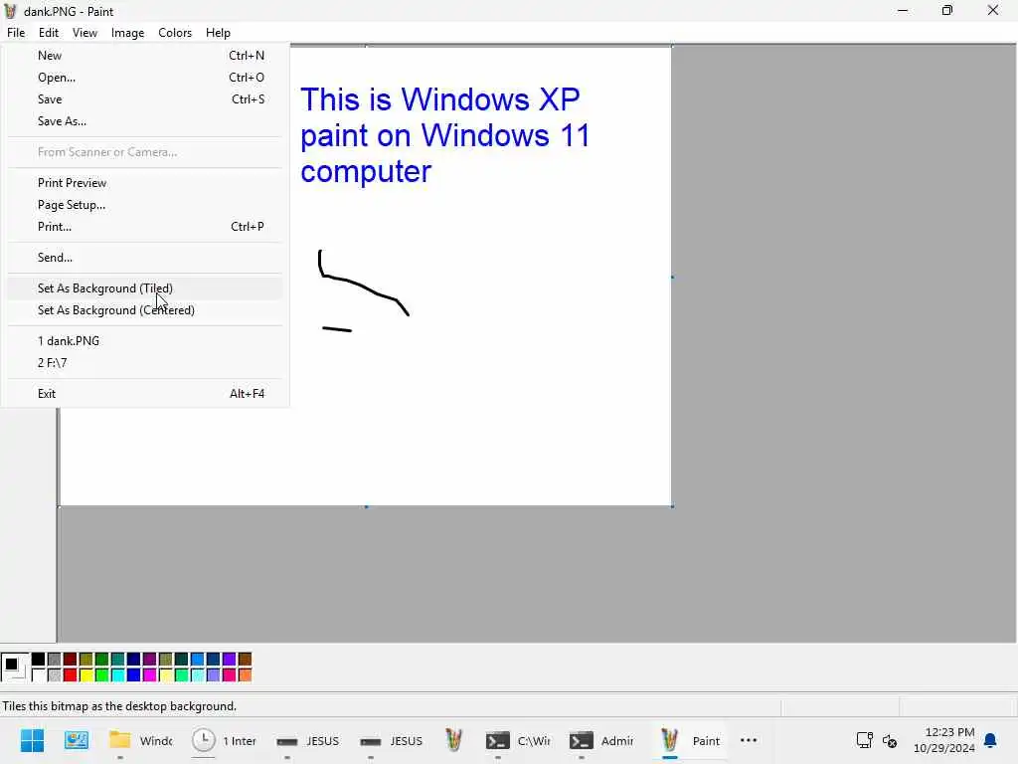
Task: Open the second JESUS taskbar window
Action: pos(392,740)
